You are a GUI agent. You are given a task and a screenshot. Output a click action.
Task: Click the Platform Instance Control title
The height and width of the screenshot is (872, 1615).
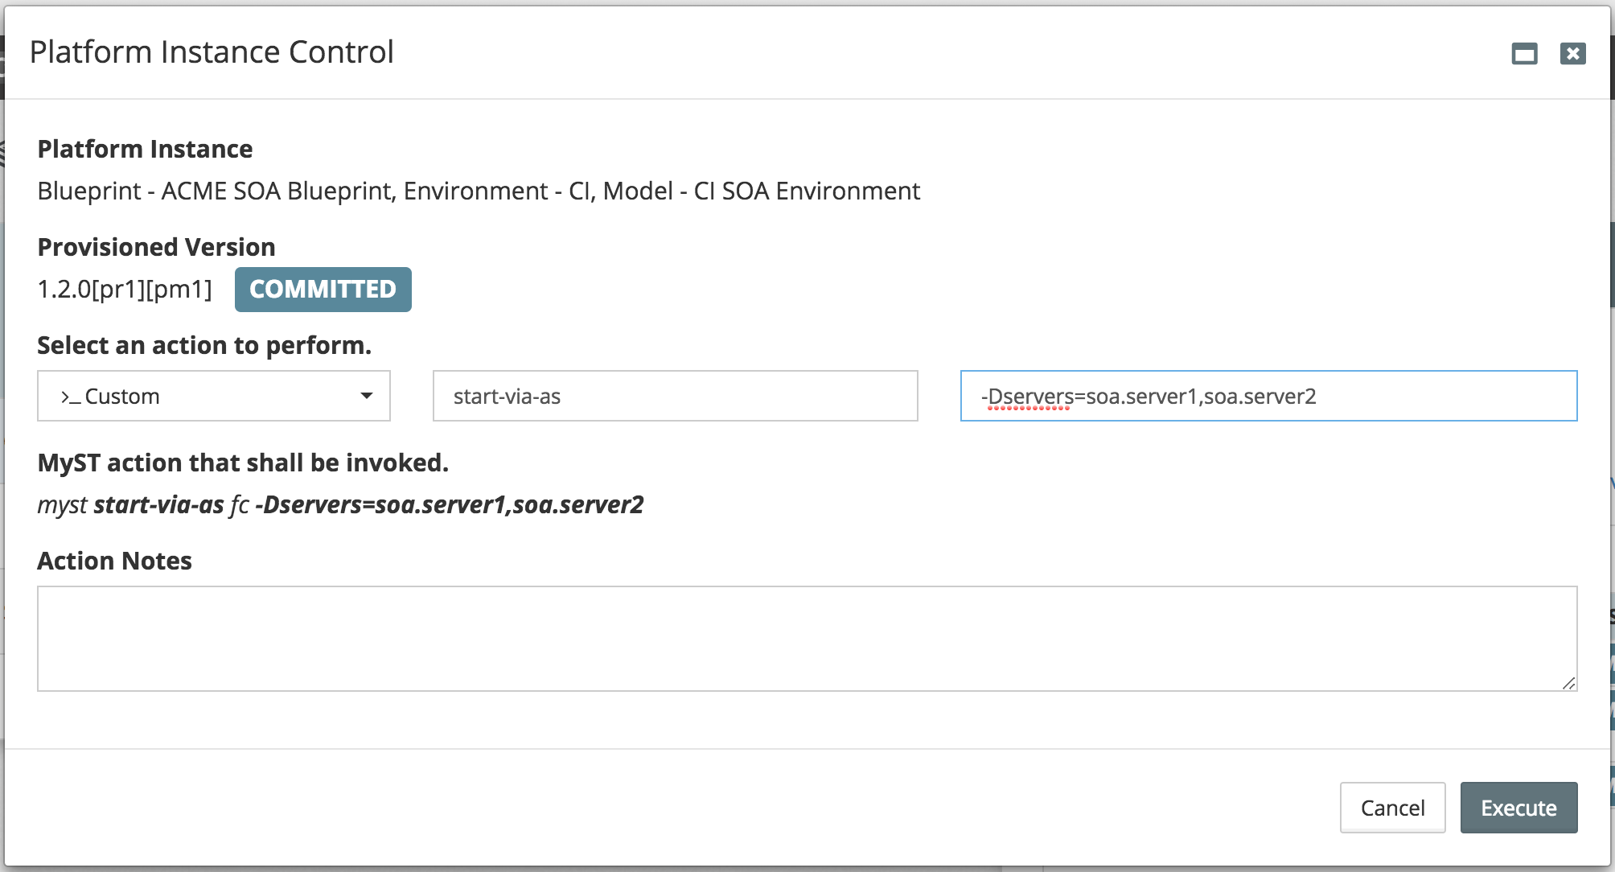tap(212, 52)
